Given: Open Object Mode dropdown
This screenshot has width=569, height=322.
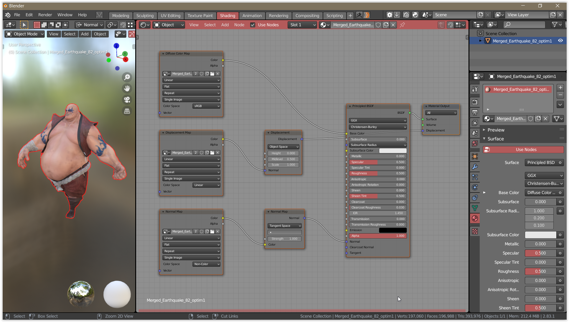Looking at the screenshot, I should point(25,34).
